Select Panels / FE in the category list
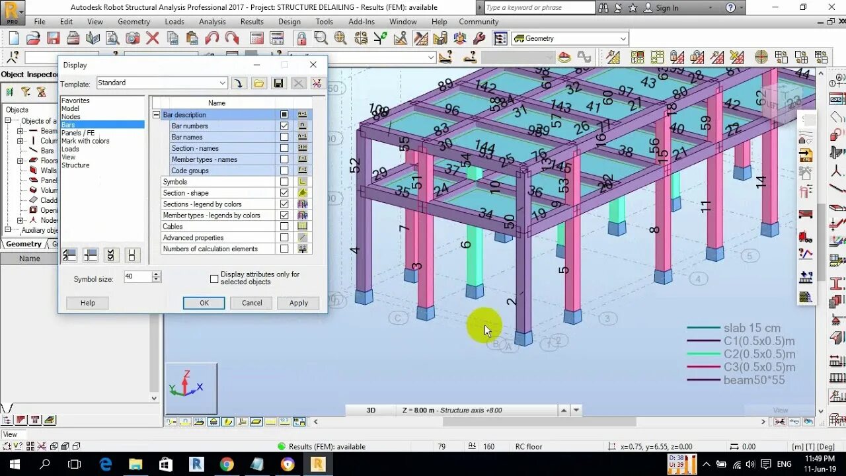Image resolution: width=846 pixels, height=476 pixels. 78,133
